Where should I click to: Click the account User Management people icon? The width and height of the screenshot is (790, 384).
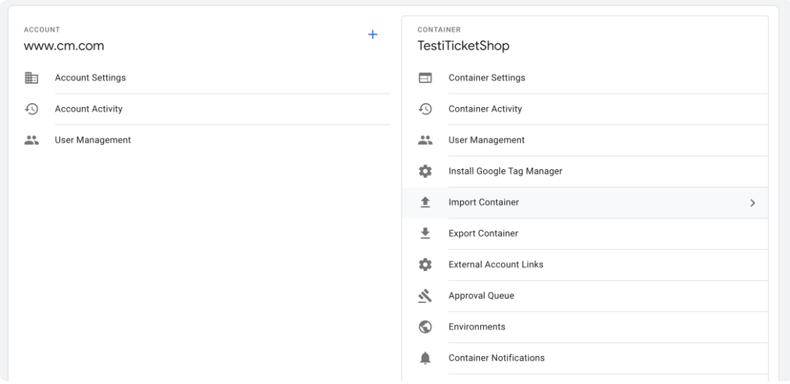click(31, 140)
